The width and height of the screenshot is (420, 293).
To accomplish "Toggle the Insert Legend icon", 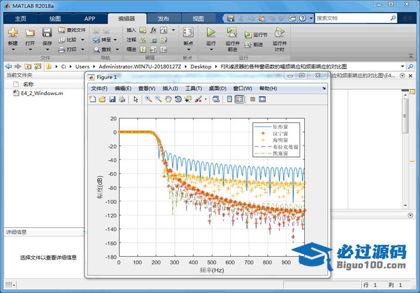I will (239, 100).
